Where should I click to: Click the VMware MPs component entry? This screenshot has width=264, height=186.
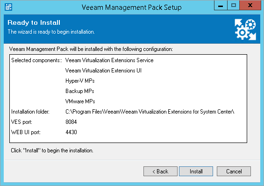click(80, 101)
